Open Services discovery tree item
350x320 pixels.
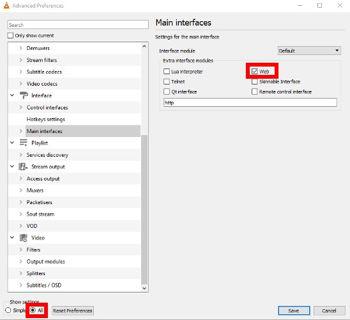[x=47, y=155]
